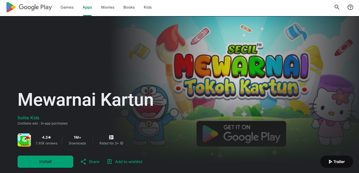Click the Share icon

pyautogui.click(x=83, y=162)
